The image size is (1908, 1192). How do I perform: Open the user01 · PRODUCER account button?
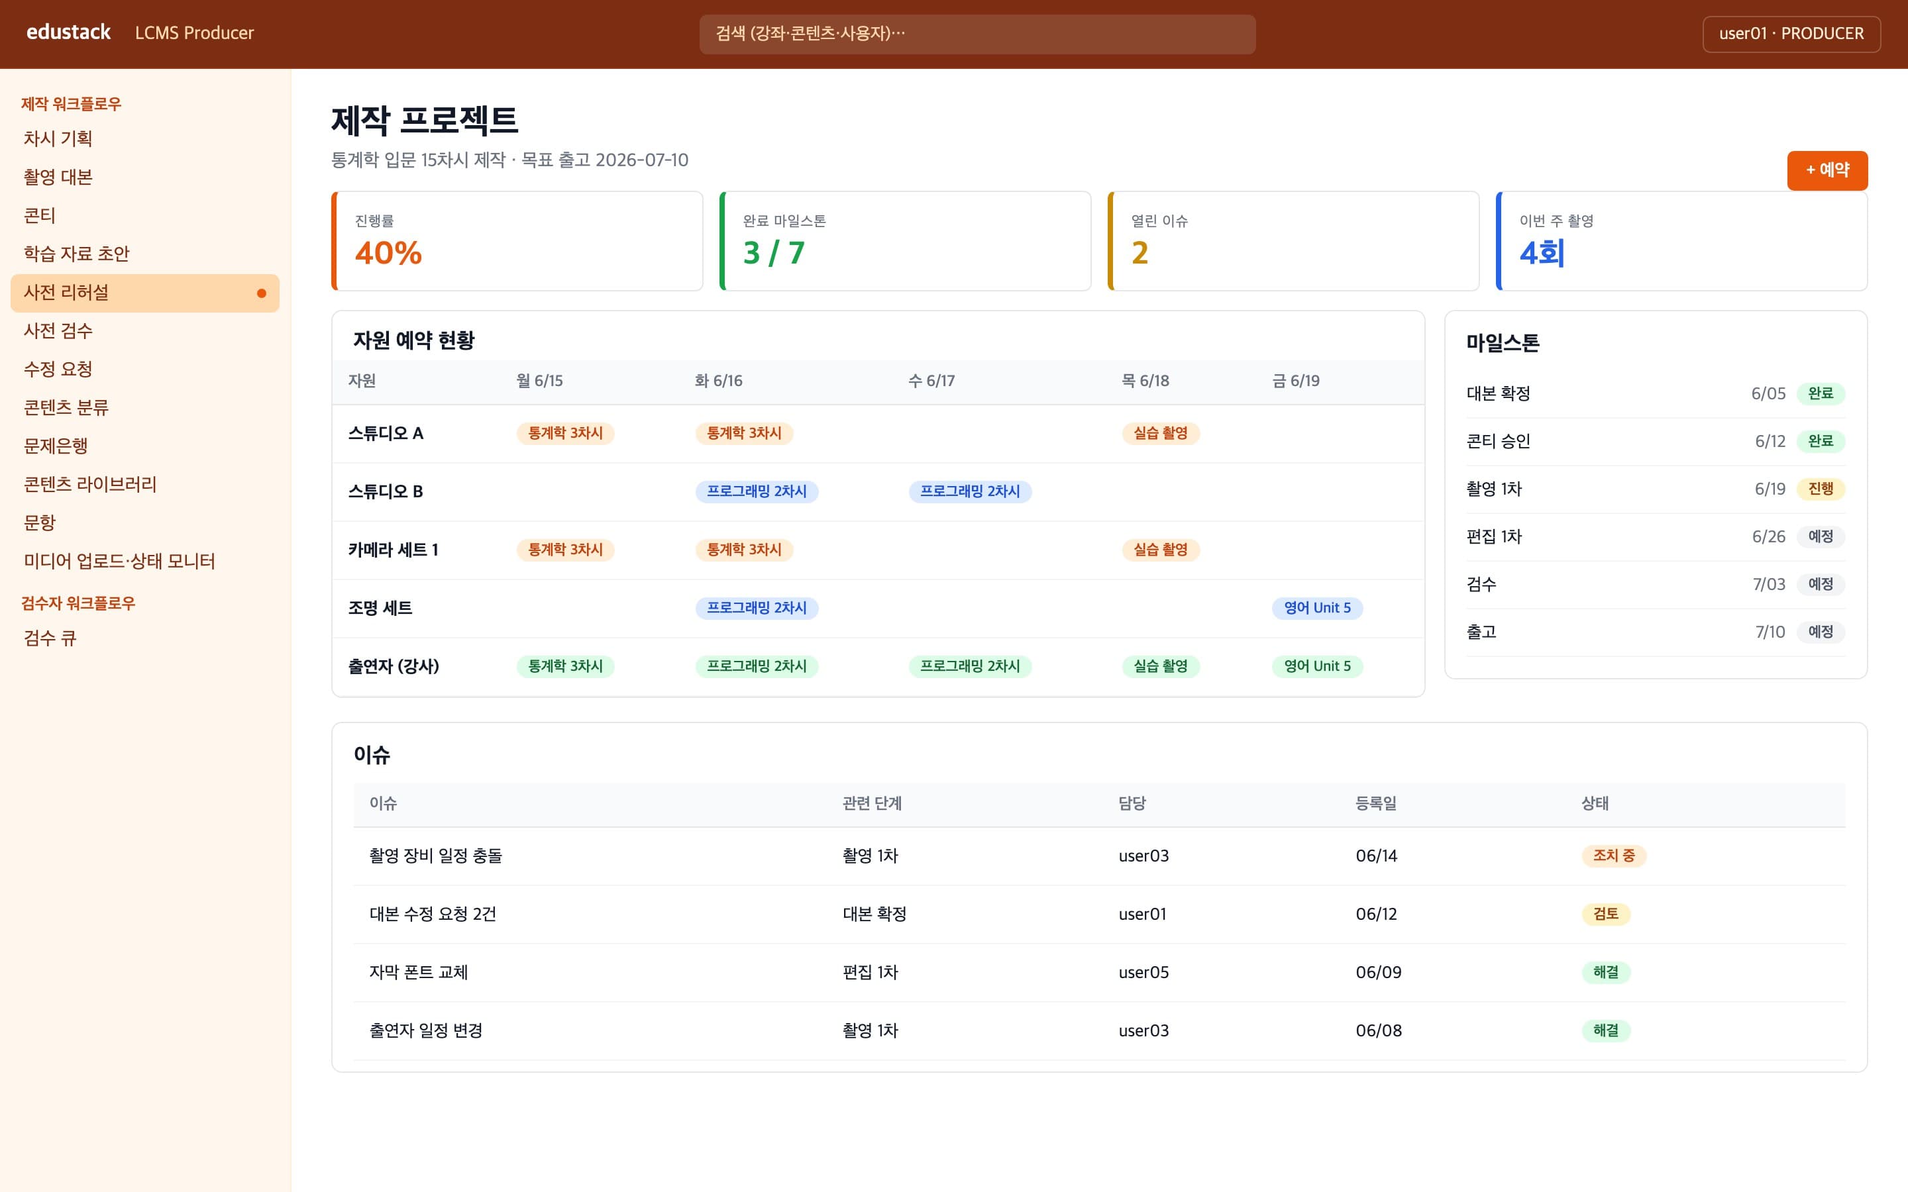tap(1791, 34)
